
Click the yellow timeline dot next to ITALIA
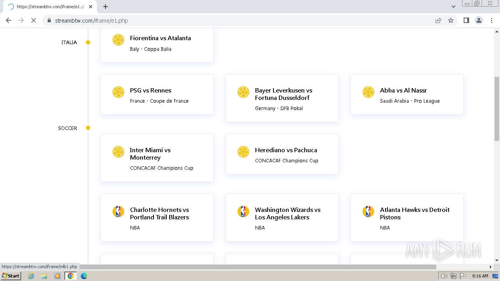click(88, 43)
